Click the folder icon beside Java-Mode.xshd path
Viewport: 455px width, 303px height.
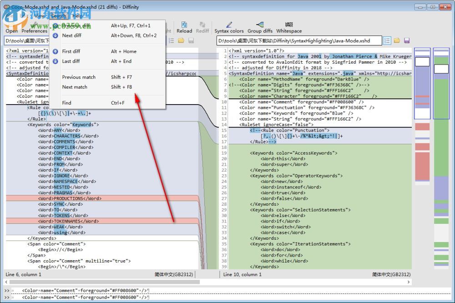click(397, 41)
